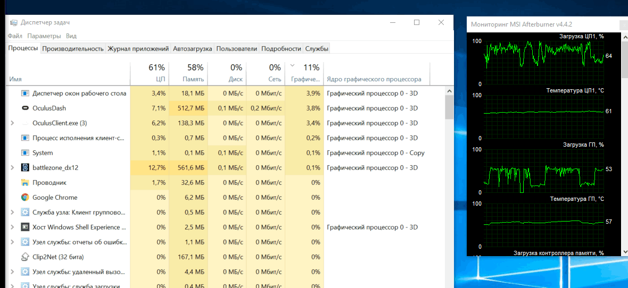The image size is (628, 288).
Task: Sort by the Графиче... GPU column header
Action: click(x=304, y=74)
